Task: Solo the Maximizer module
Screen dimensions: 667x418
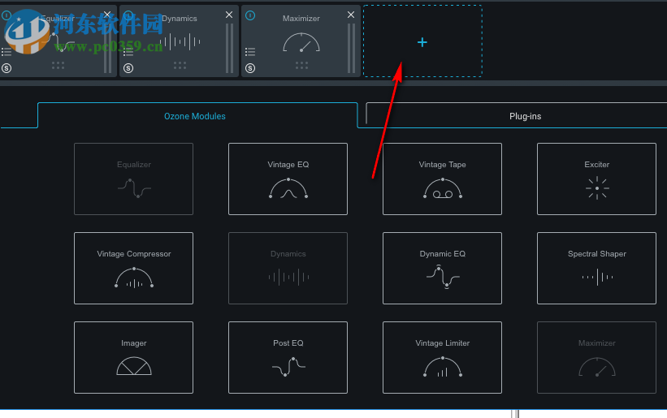Action: click(250, 68)
